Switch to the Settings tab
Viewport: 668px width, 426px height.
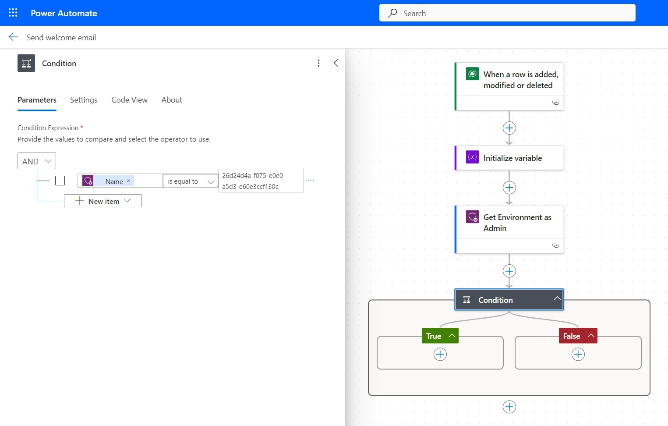point(84,100)
